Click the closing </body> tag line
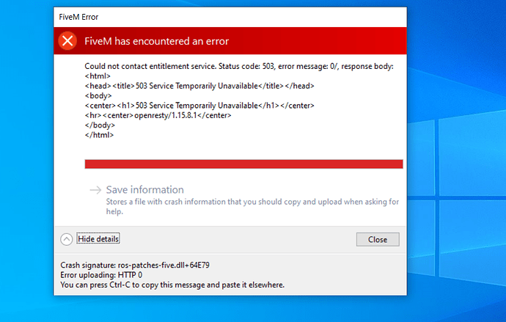The width and height of the screenshot is (506, 322). tap(99, 125)
